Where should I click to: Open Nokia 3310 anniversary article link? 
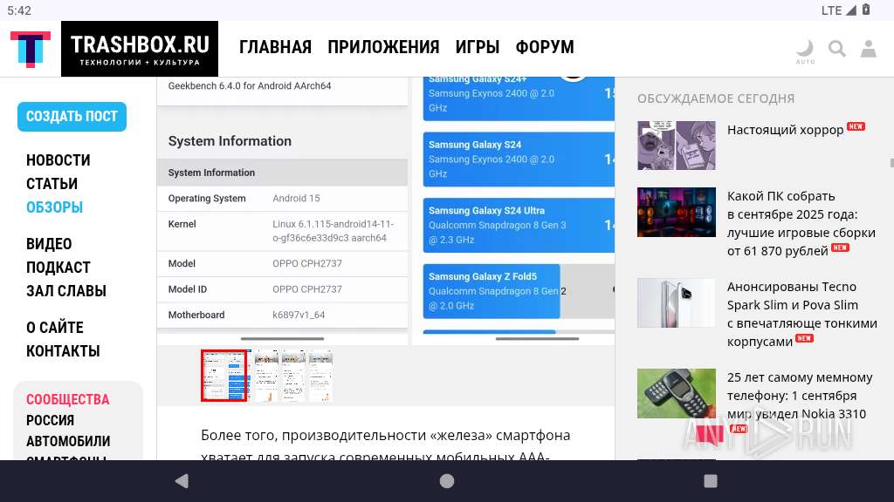[x=800, y=396]
